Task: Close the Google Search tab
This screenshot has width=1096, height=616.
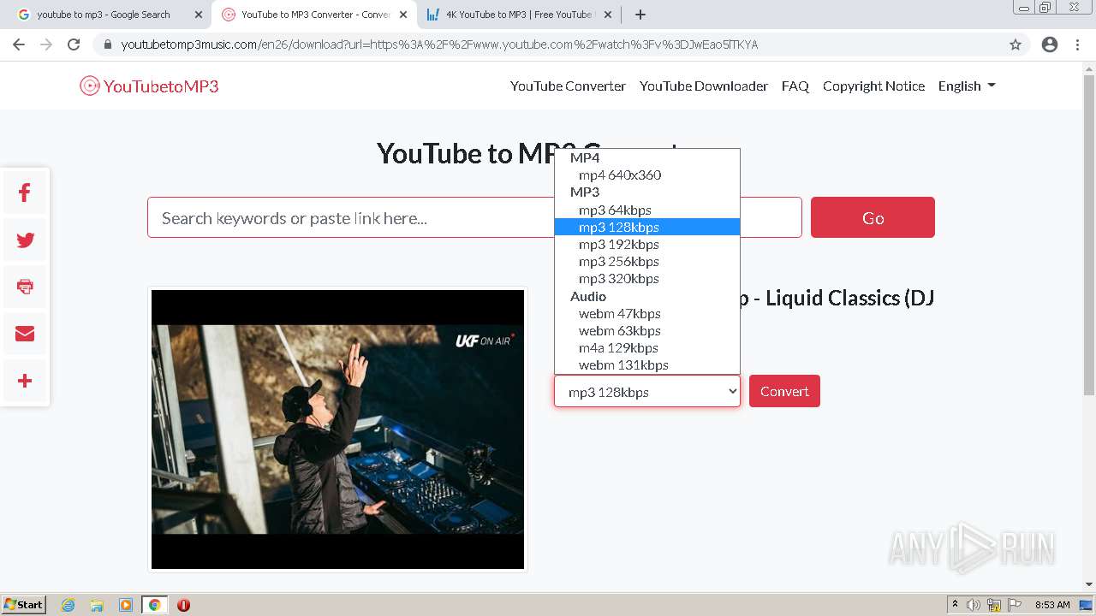Action: pos(198,15)
